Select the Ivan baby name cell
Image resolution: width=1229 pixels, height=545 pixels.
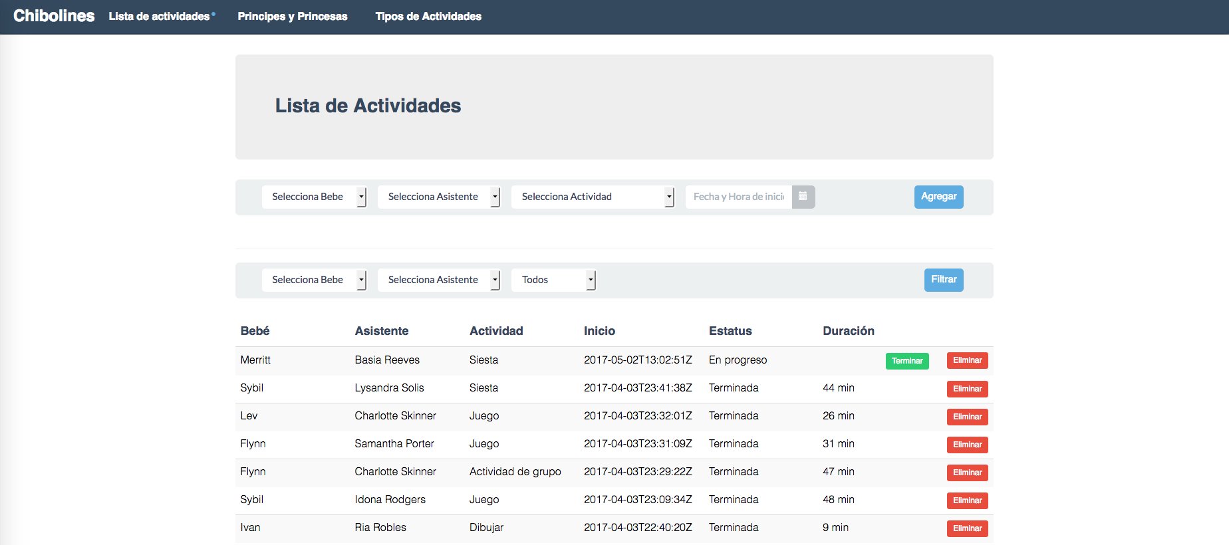(x=250, y=528)
